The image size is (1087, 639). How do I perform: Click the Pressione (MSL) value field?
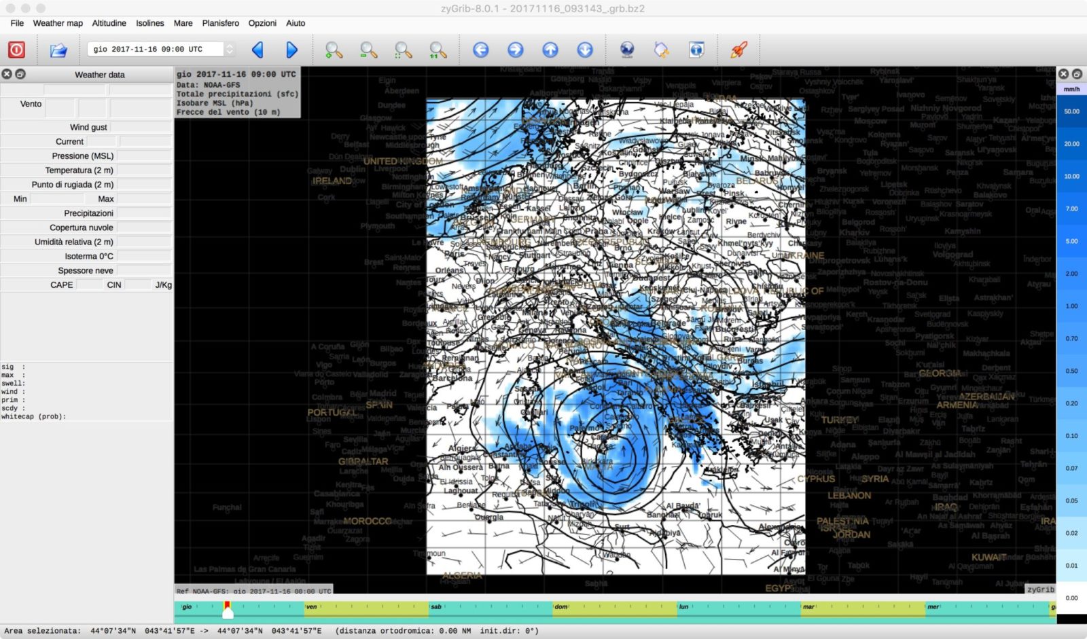click(144, 156)
